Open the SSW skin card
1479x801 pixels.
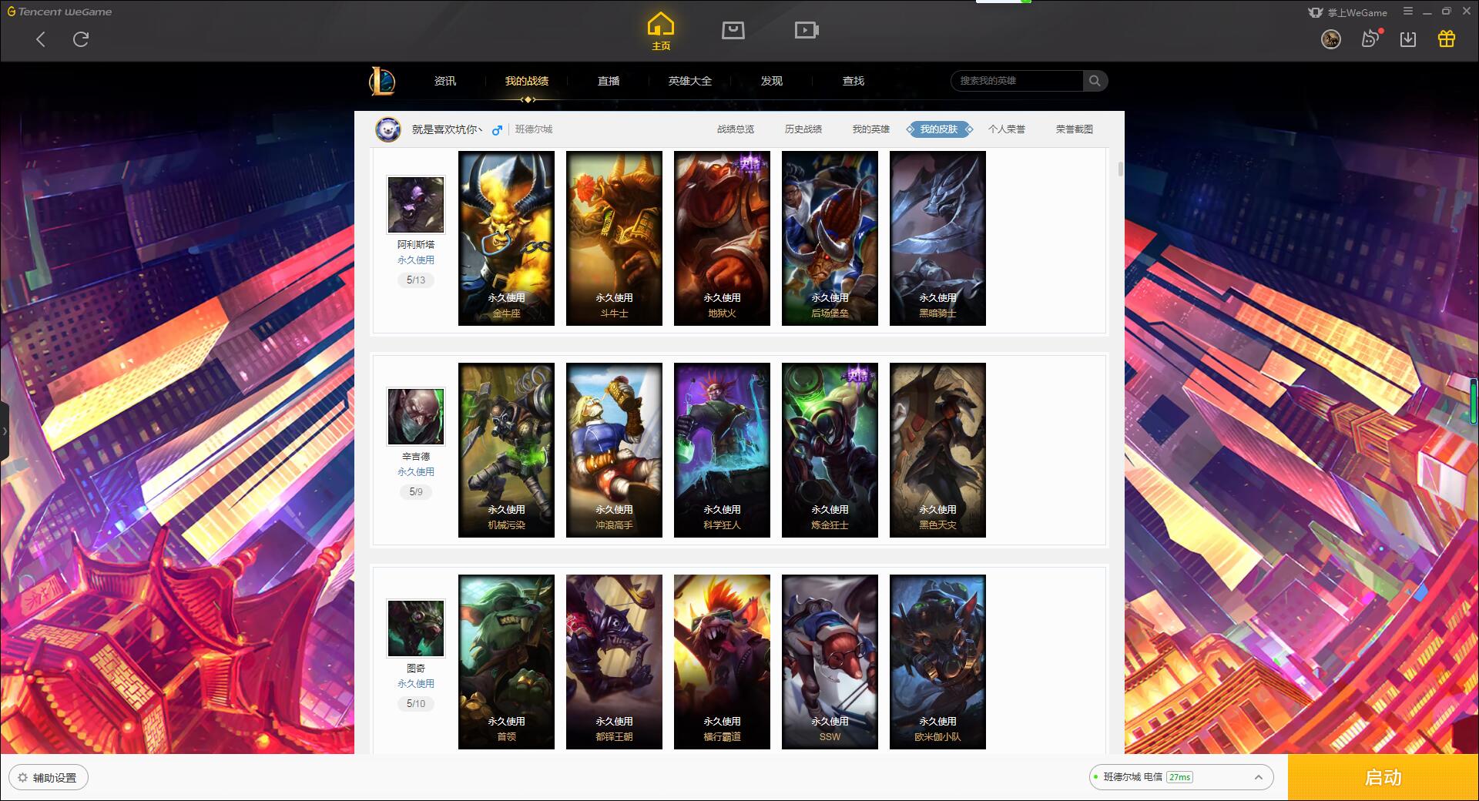830,662
